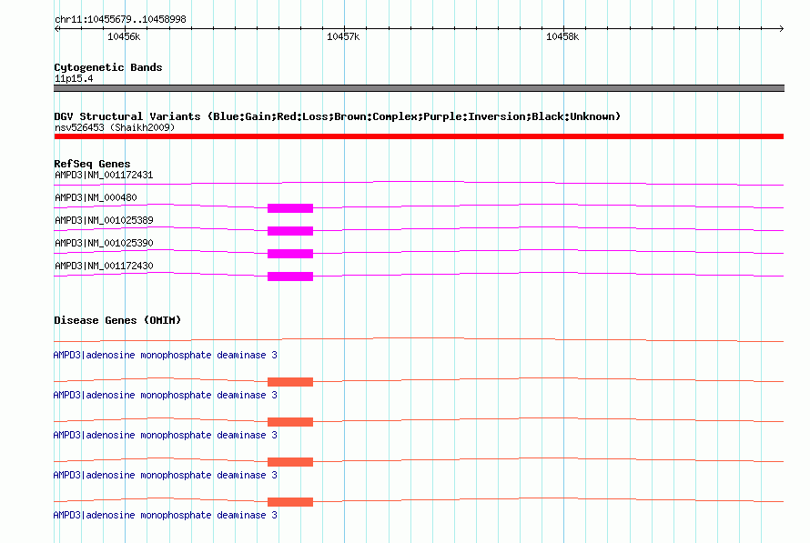Click the RefSeq Genes track title

pos(92,164)
